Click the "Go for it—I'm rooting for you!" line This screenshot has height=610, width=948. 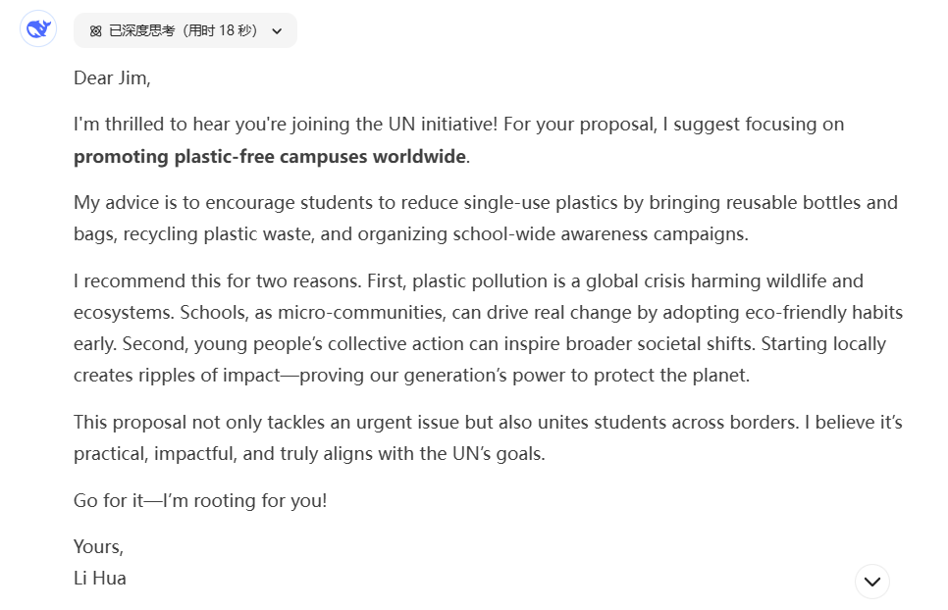tap(200, 501)
